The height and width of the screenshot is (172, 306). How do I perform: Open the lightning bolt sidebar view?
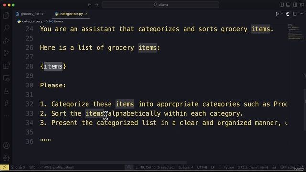tap(6, 103)
